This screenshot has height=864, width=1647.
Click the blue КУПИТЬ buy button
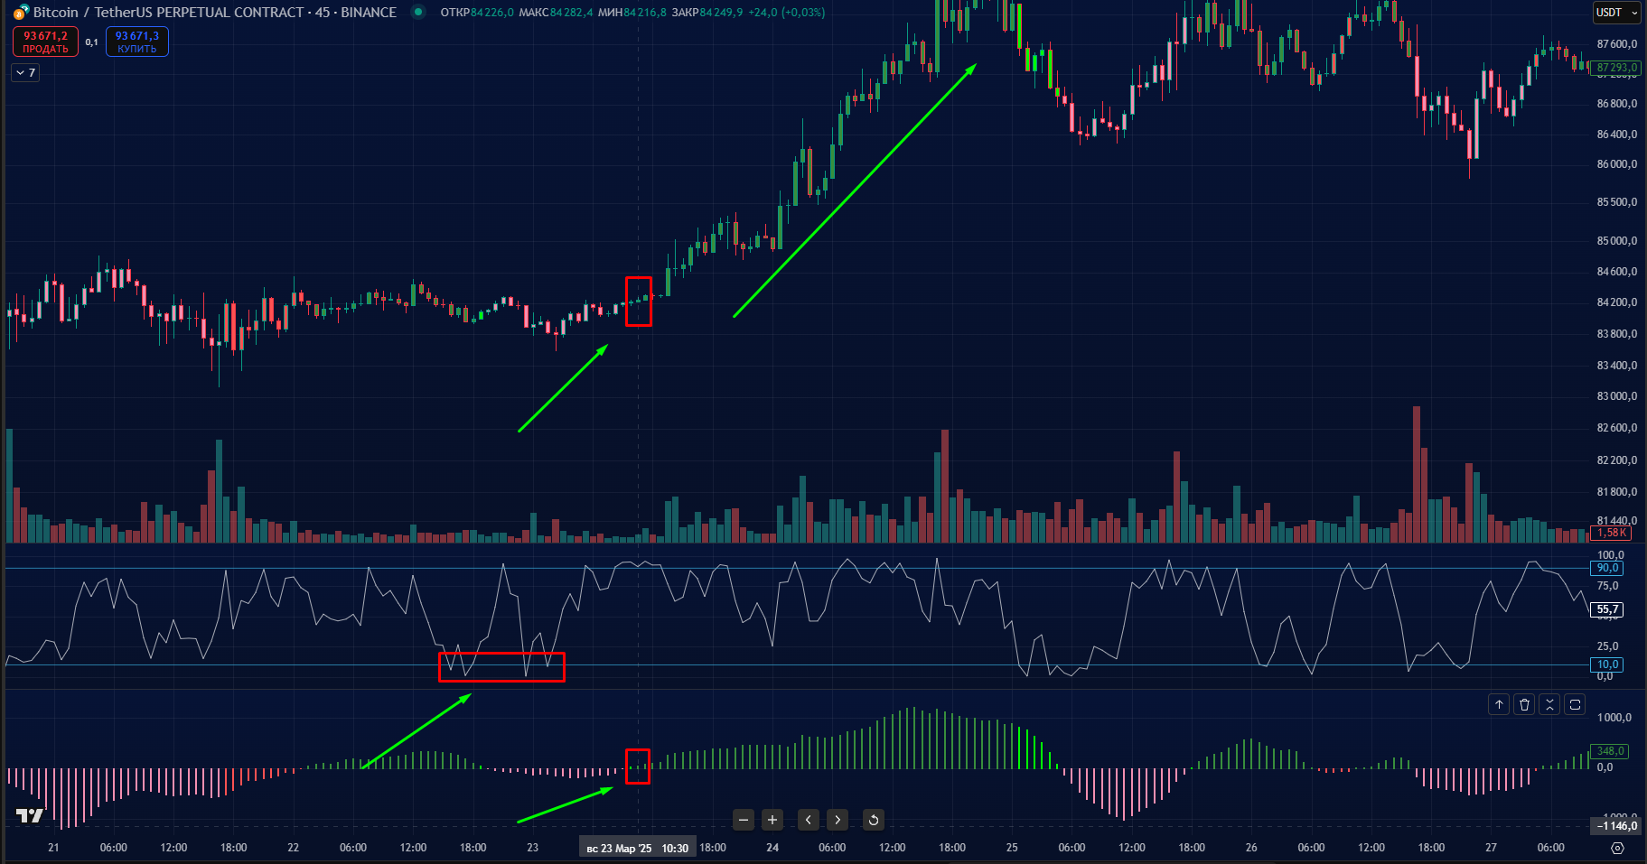coord(137,42)
